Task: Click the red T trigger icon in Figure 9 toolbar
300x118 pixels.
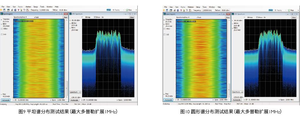Action: tap(18, 10)
